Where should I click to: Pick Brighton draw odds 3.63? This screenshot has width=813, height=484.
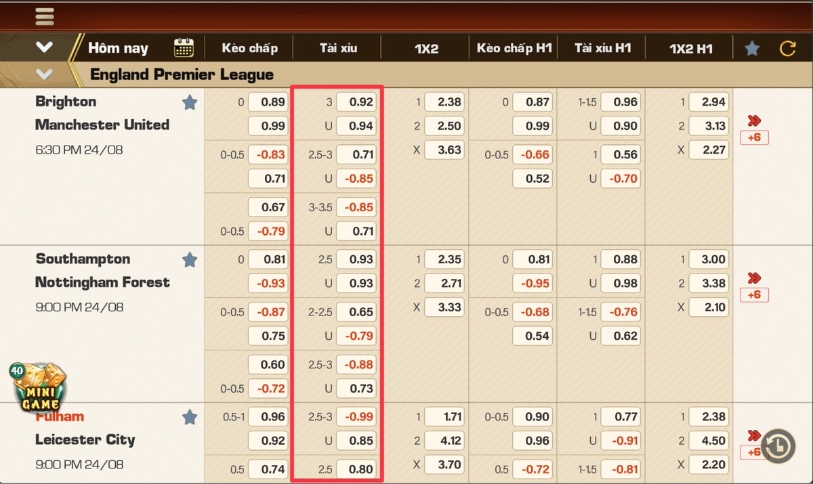click(x=444, y=150)
